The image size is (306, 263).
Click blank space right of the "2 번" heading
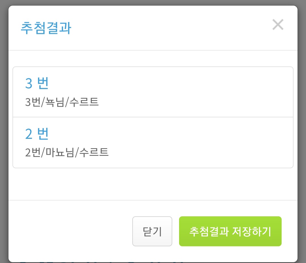[x=170, y=134]
